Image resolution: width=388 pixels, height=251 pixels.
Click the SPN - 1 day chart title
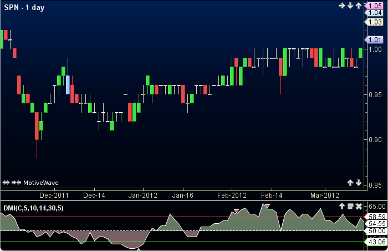click(x=24, y=8)
